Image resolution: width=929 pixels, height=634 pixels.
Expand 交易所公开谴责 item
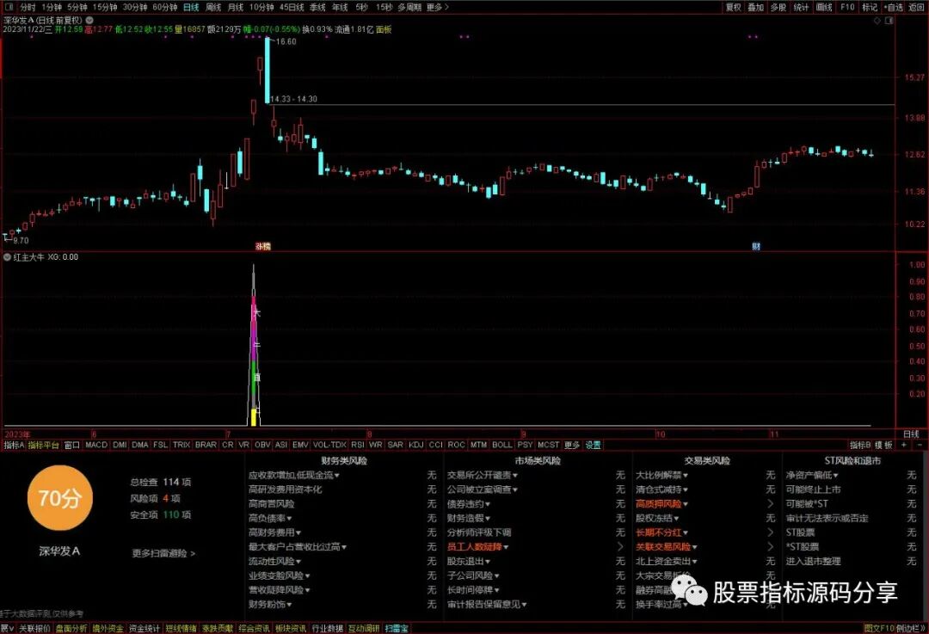click(483, 475)
